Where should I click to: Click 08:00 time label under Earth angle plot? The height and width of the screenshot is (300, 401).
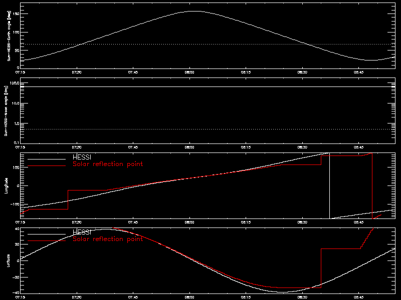tap(189, 72)
